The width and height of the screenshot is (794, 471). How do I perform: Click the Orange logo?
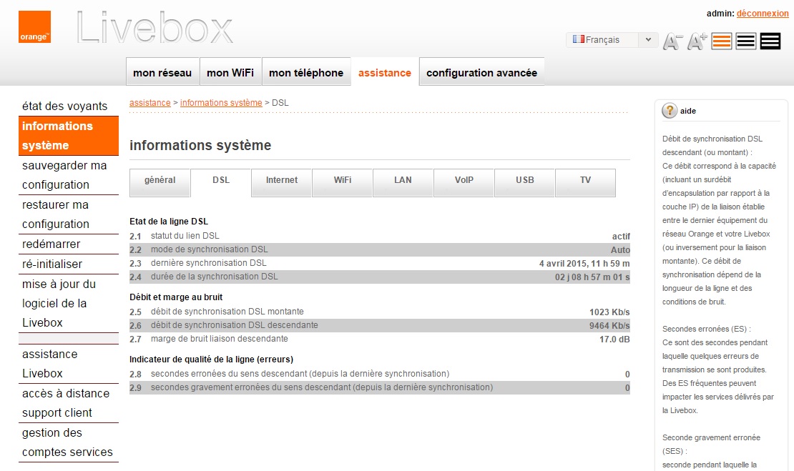[34, 27]
